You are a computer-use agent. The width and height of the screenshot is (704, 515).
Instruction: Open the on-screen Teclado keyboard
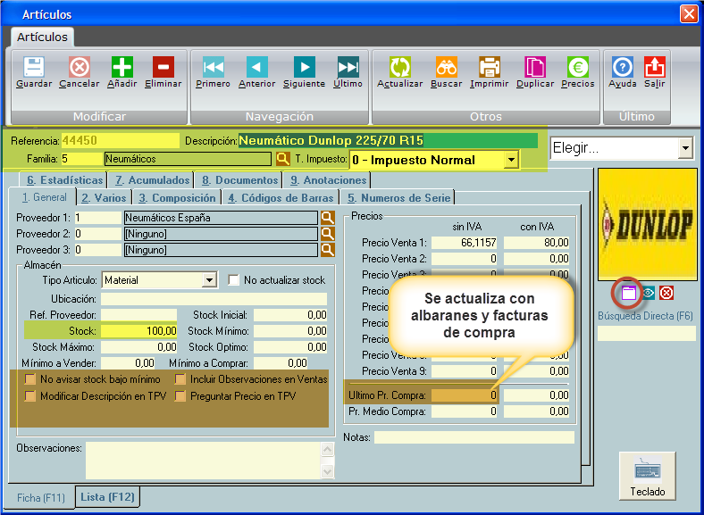point(648,476)
